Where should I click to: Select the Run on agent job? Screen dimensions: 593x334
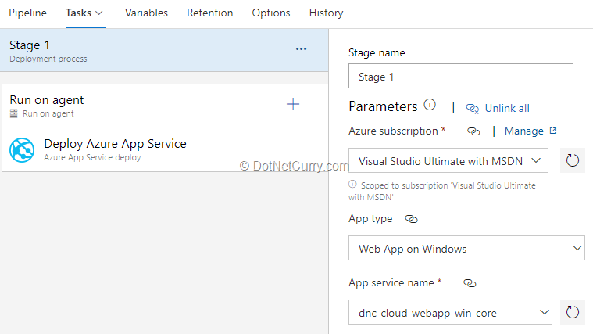[165, 106]
